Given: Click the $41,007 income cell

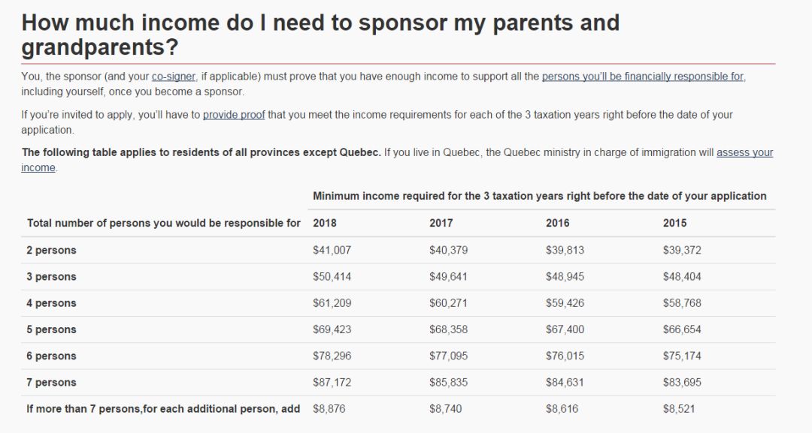Looking at the screenshot, I should (x=332, y=250).
